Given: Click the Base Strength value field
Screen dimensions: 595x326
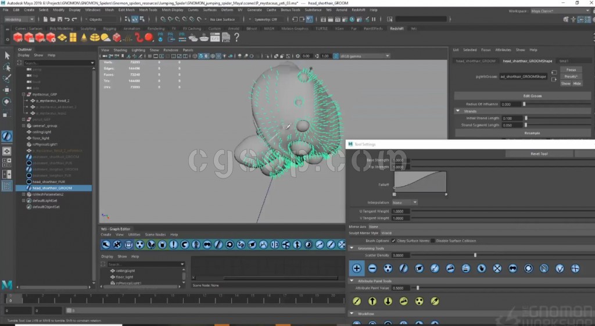Looking at the screenshot, I should coord(400,160).
